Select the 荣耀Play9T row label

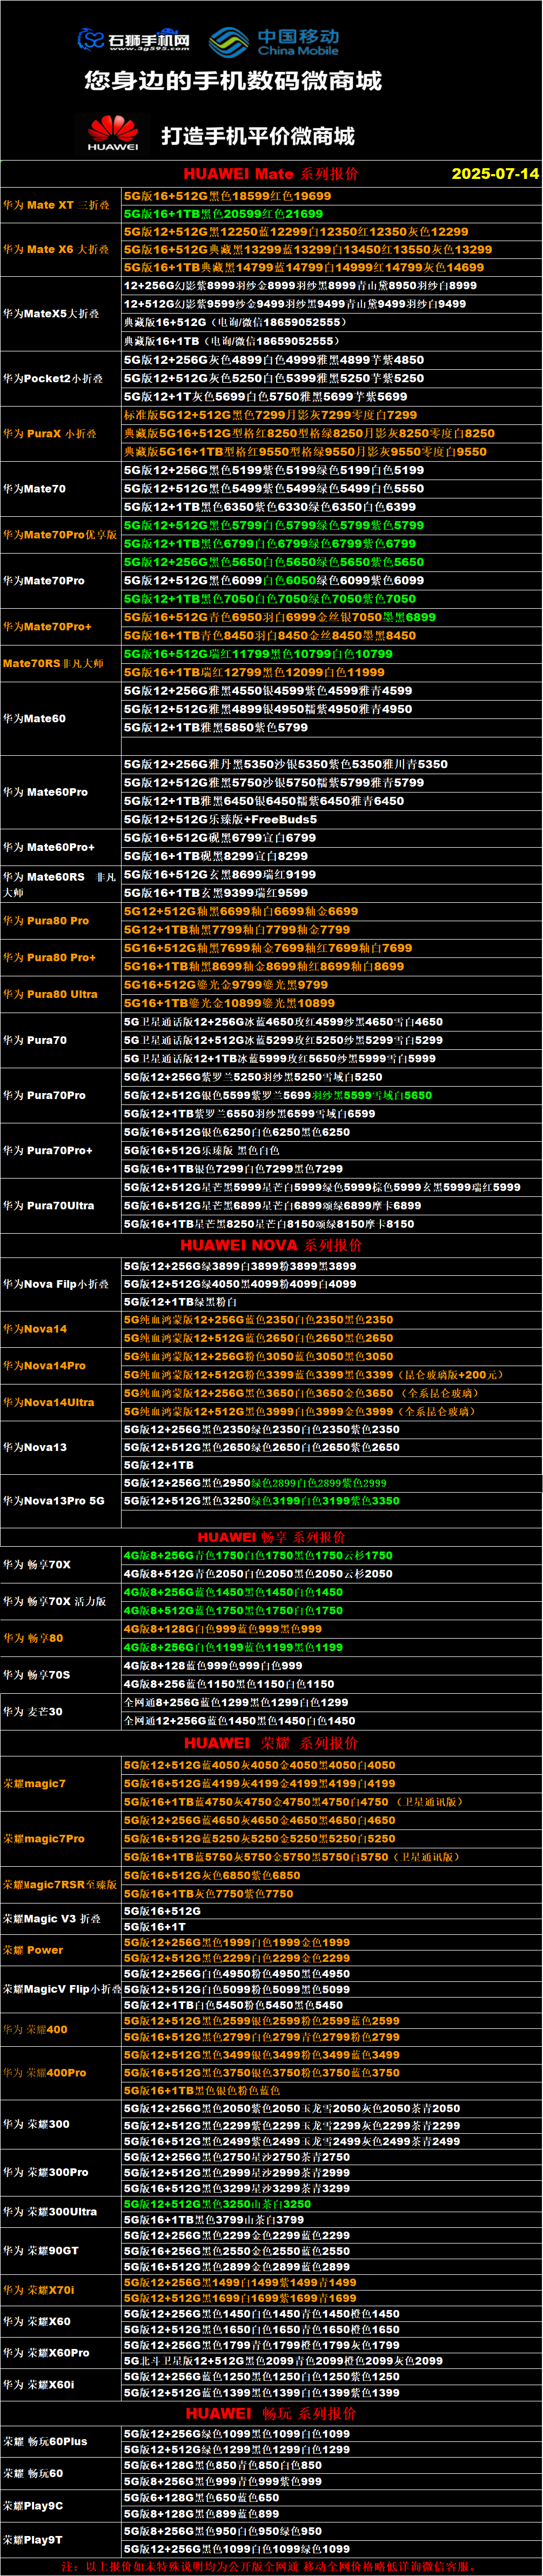[33, 2540]
